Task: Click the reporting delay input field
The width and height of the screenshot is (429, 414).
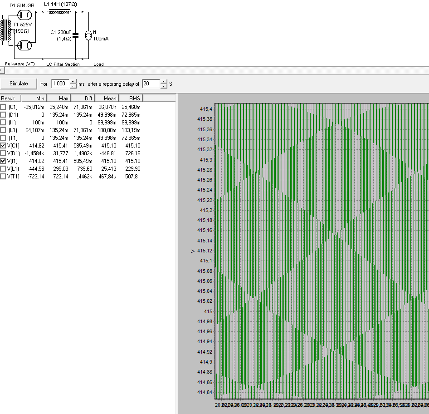Action: coord(151,84)
